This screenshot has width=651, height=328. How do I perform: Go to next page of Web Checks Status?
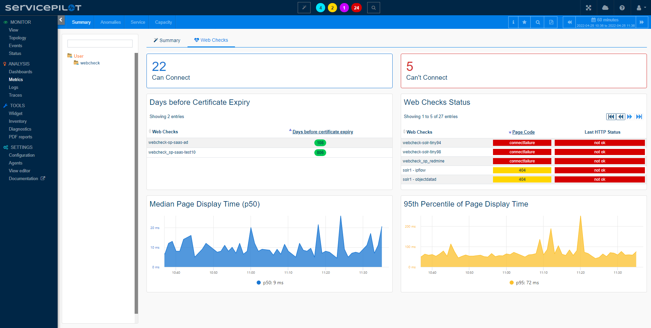(x=630, y=117)
